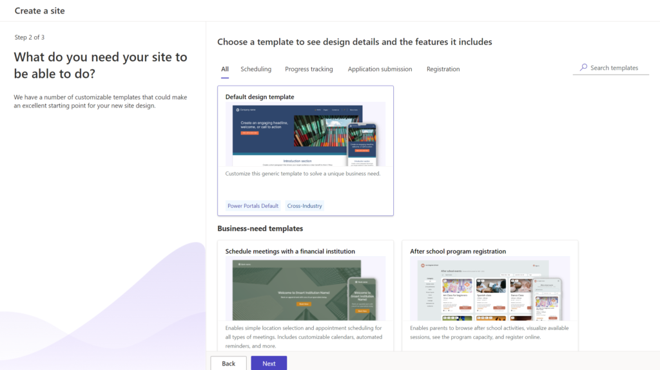Viewport: 660px width, 370px height.
Task: Continue with the Next button
Action: (x=269, y=364)
